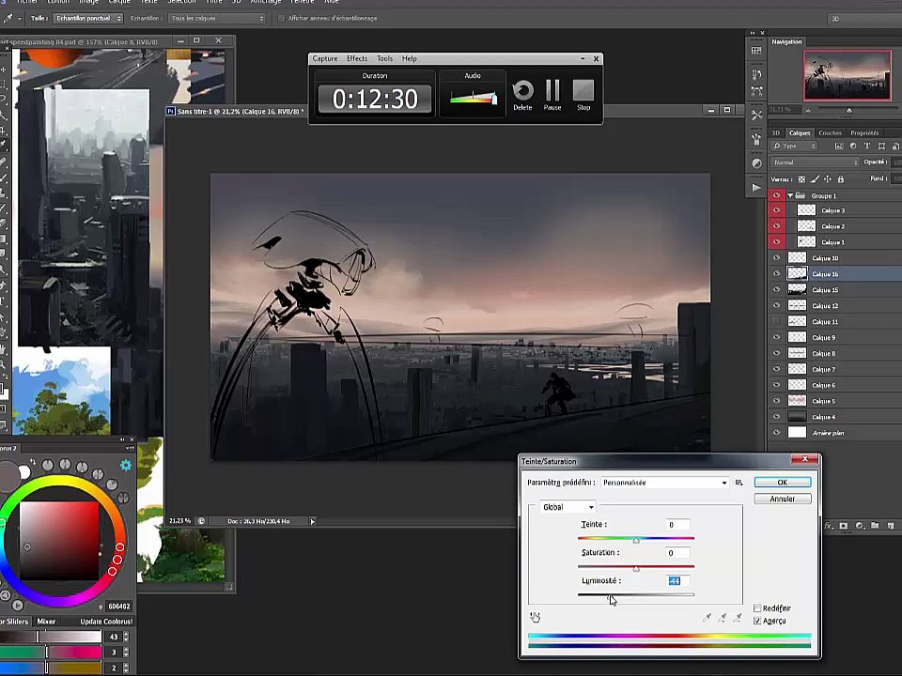Switch to the Propriétés tab
Screen dimensions: 902x676
point(864,132)
